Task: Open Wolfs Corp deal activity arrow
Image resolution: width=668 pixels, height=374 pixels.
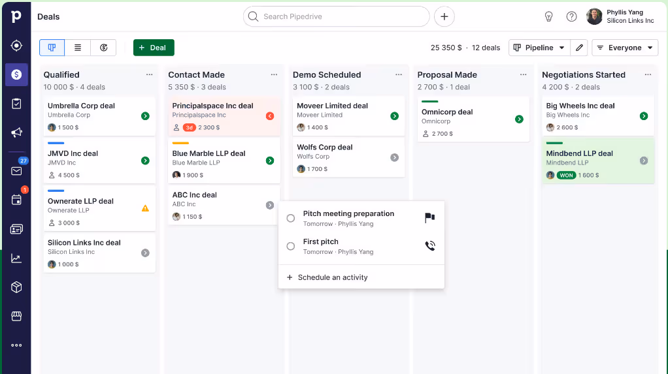Action: (395, 157)
